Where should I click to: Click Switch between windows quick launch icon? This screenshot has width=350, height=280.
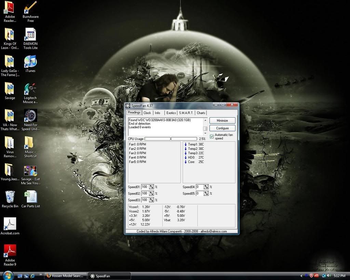(x=26, y=276)
